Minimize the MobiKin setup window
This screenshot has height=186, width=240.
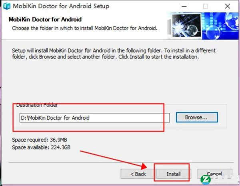point(184,6)
